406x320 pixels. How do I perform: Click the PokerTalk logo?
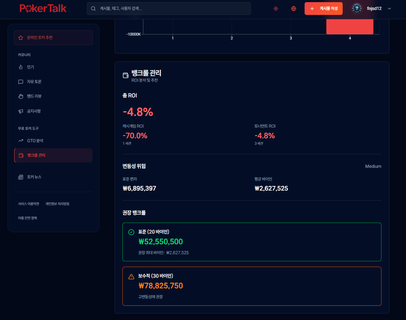[43, 8]
